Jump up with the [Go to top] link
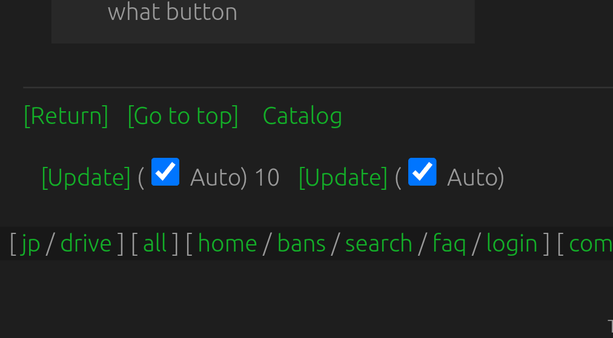Viewport: 613px width, 338px height. click(183, 115)
